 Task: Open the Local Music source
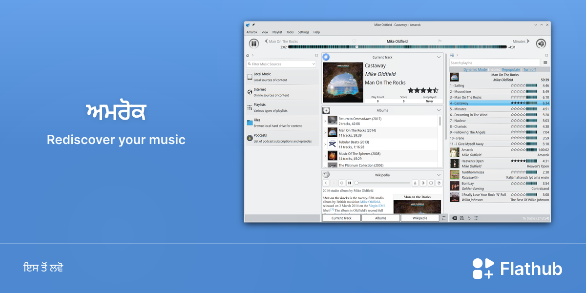click(282, 77)
